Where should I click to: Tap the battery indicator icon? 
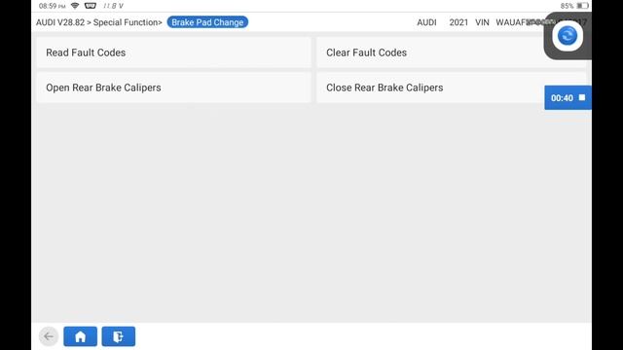[582, 6]
